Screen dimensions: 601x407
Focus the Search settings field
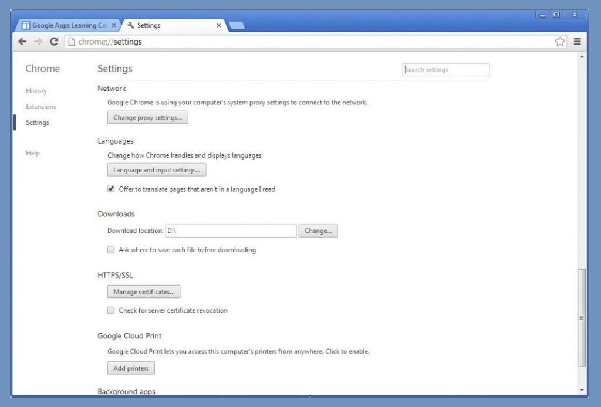[x=446, y=70]
